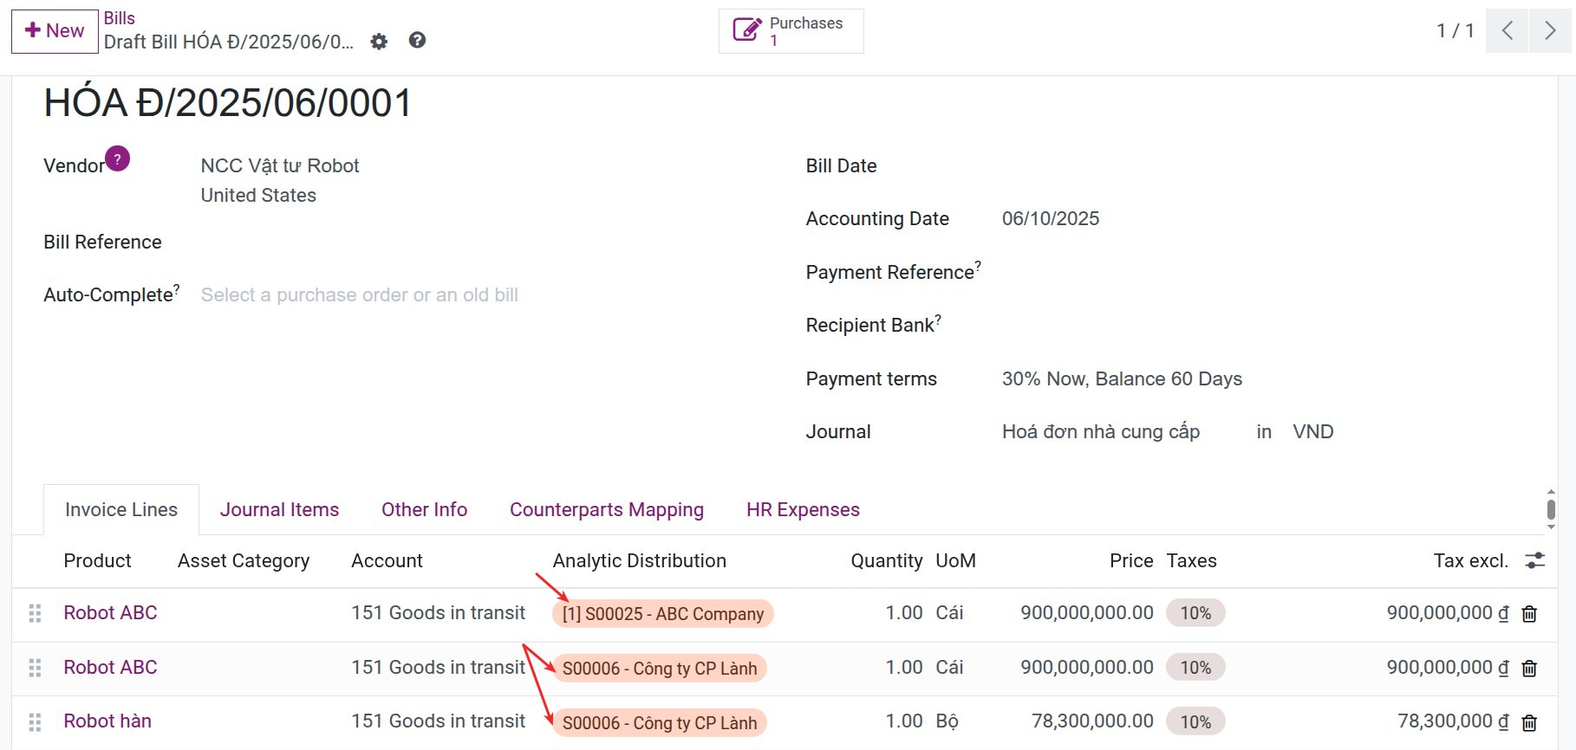Go to Bills breadcrumb

pos(120,18)
